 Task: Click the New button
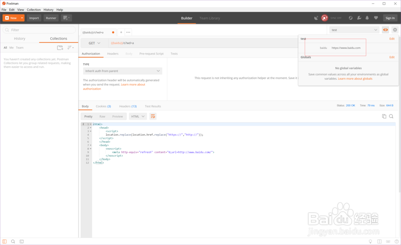click(x=11, y=18)
